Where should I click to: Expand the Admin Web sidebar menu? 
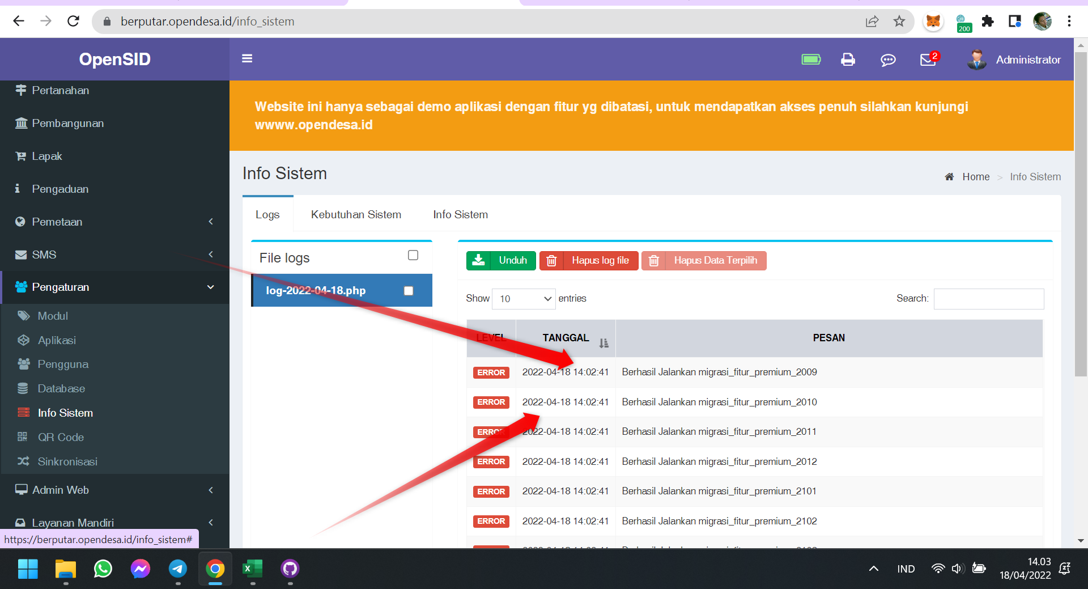coord(114,490)
